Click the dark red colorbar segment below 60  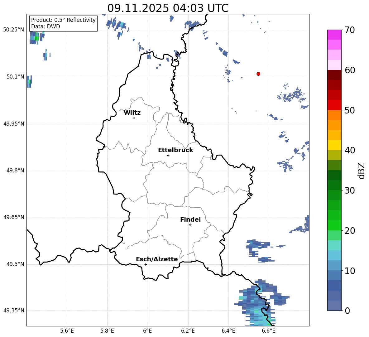tap(334, 75)
